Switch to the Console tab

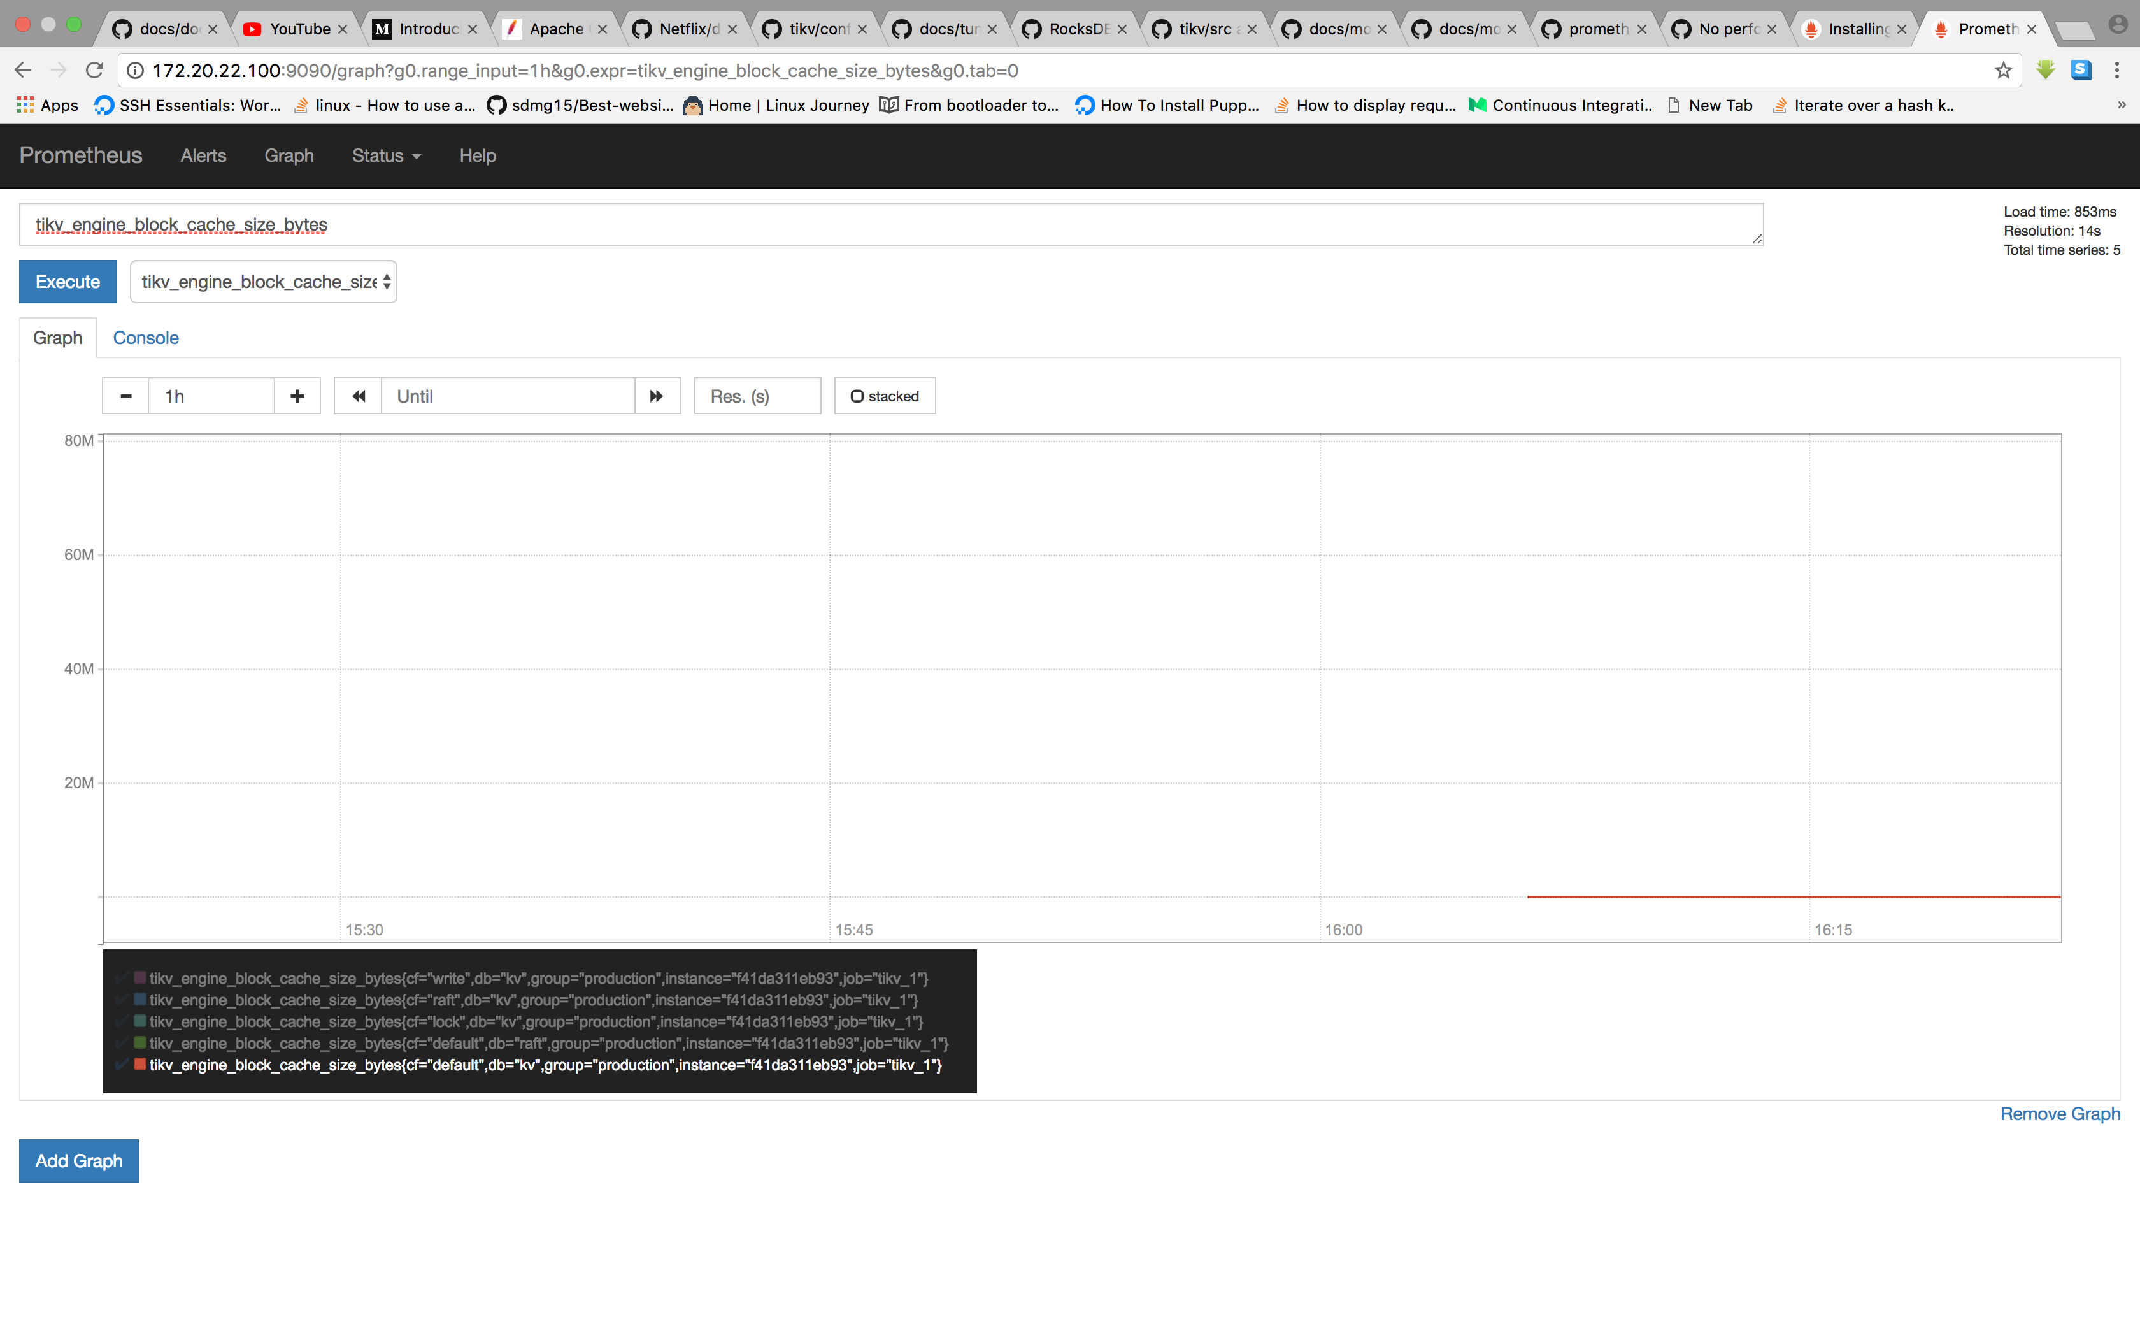146,337
